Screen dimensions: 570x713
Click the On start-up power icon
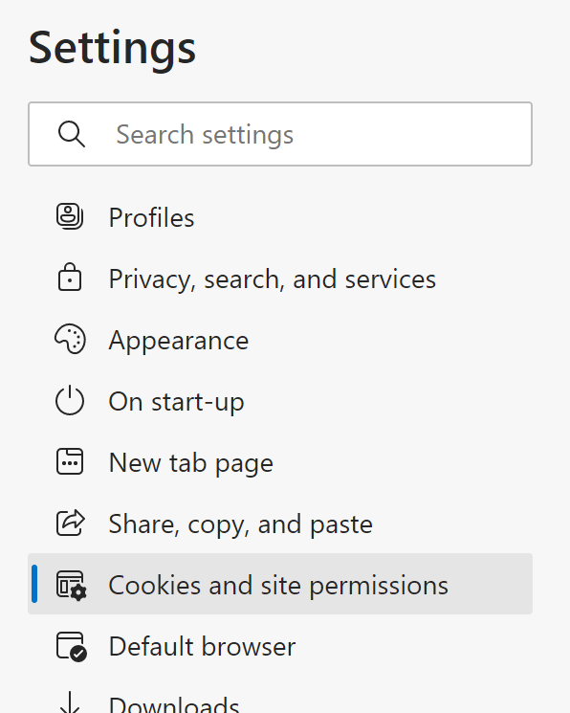coord(70,400)
